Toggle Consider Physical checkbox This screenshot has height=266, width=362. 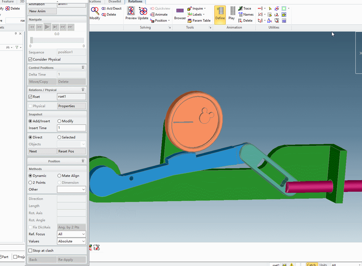pyautogui.click(x=30, y=59)
